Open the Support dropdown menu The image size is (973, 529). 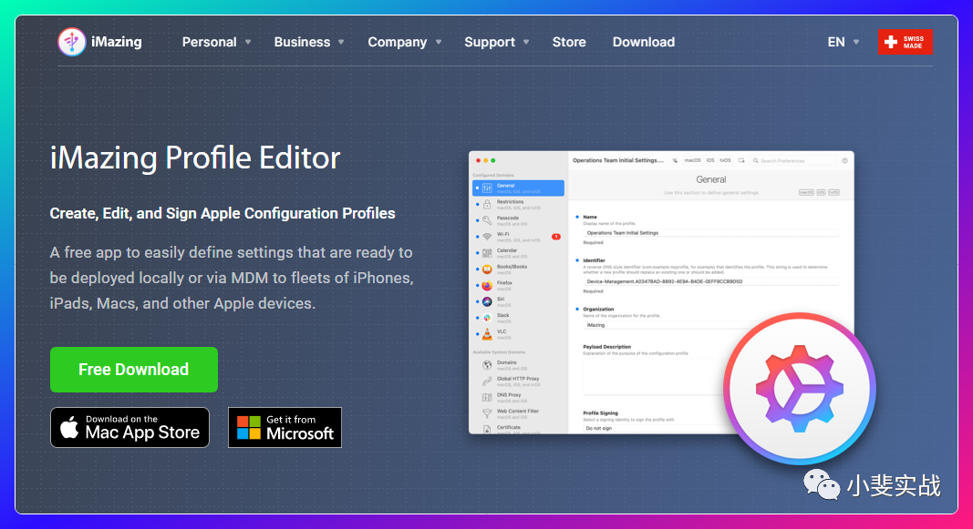click(x=496, y=42)
